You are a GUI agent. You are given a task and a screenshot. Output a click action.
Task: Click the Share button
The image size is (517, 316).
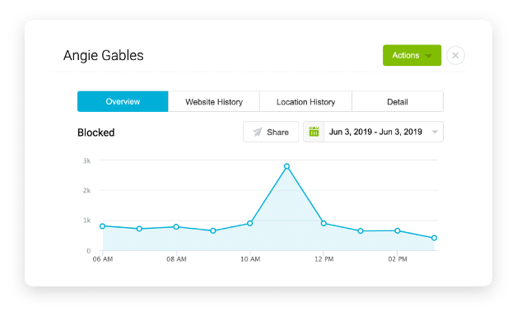(x=271, y=132)
